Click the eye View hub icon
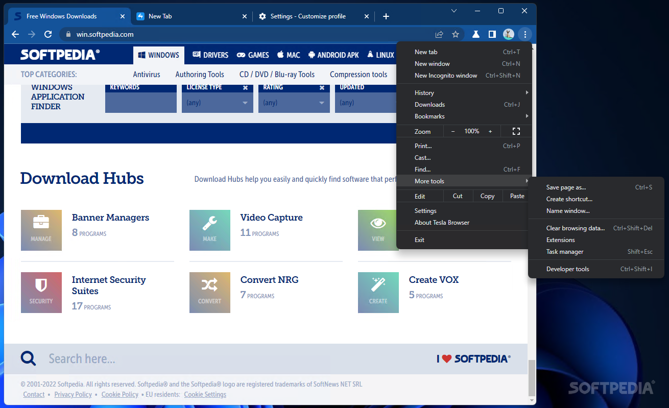This screenshot has height=408, width=669. pos(377,230)
